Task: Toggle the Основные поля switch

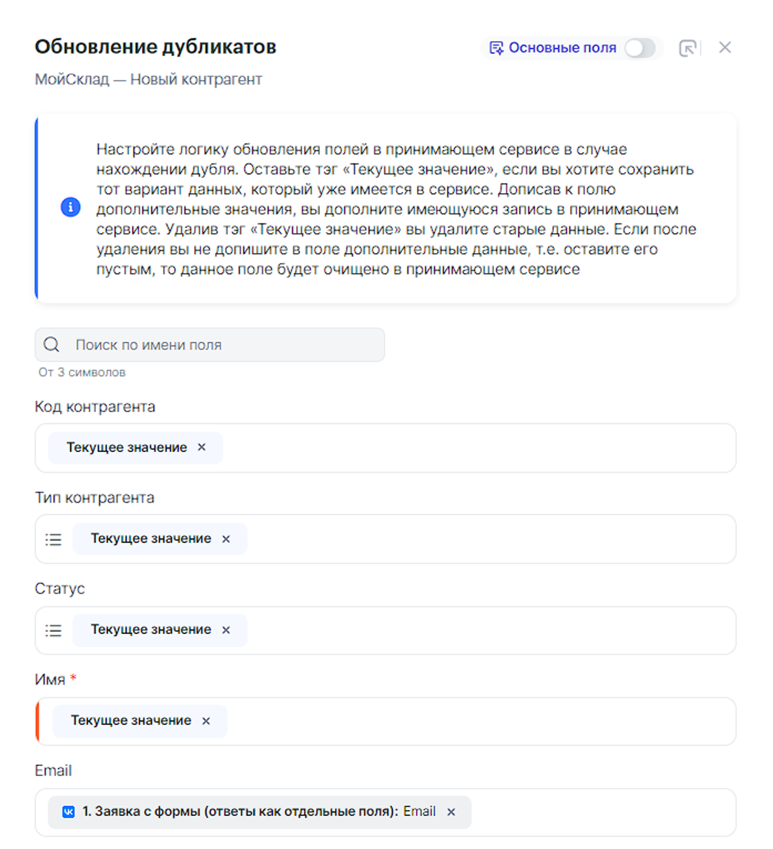Action: pyautogui.click(x=640, y=48)
